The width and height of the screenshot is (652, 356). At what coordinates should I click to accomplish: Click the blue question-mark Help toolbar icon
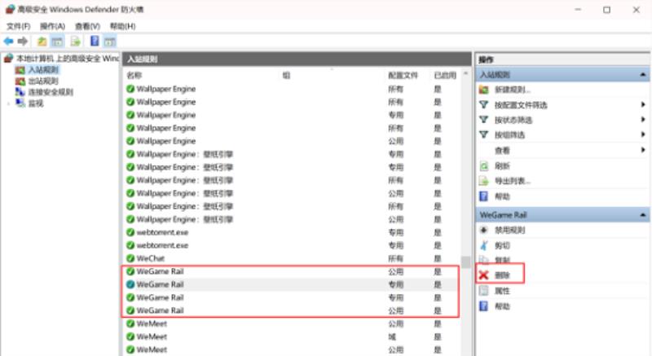(95, 41)
